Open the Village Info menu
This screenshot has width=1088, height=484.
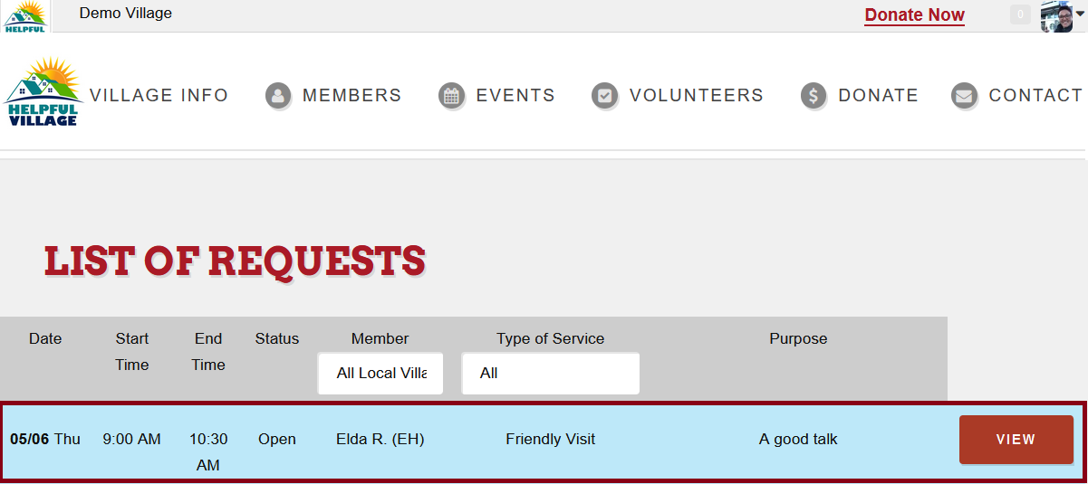tap(159, 95)
